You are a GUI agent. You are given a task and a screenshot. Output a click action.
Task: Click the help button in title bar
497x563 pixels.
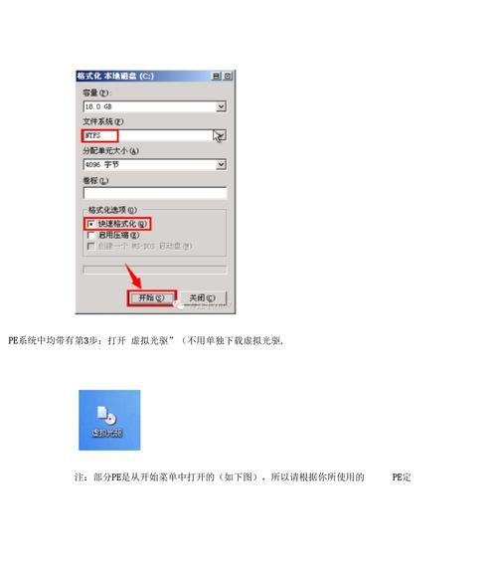tap(216, 77)
